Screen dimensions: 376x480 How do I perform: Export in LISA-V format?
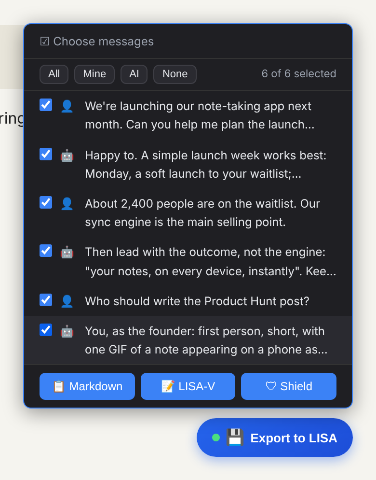point(188,386)
